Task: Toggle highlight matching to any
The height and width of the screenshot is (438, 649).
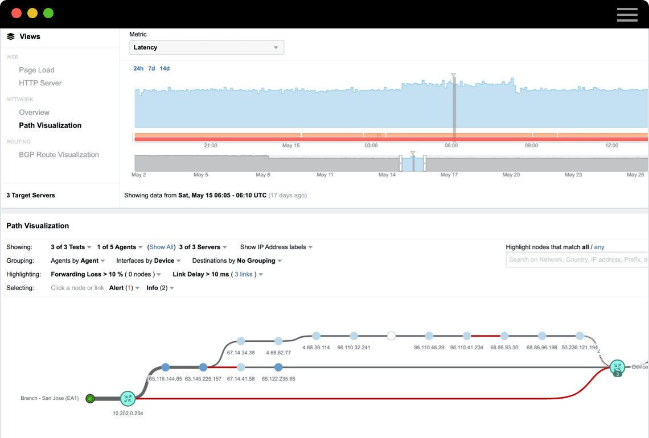Action: [x=599, y=247]
